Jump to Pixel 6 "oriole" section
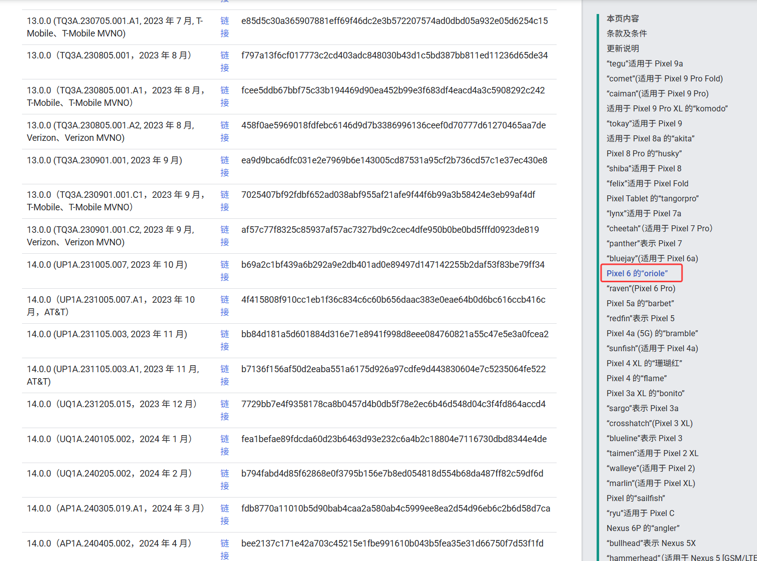Viewport: 757px width, 561px height. click(x=637, y=273)
